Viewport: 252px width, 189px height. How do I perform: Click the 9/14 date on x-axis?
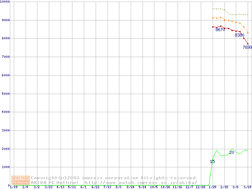point(142,187)
